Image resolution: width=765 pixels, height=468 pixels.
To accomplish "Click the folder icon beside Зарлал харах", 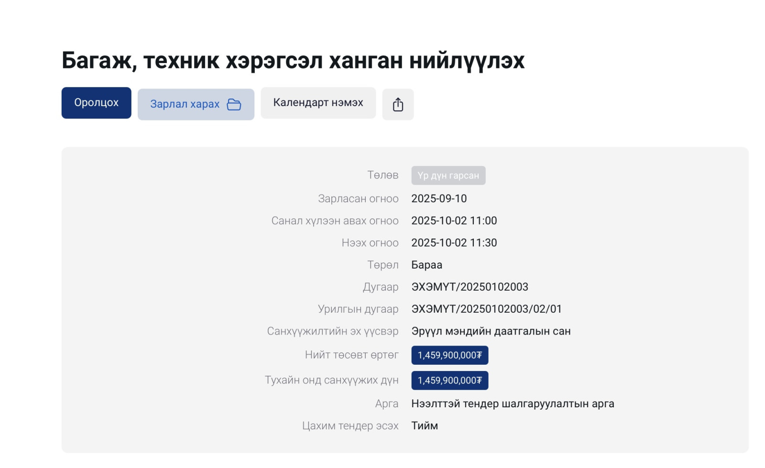I will click(x=234, y=104).
